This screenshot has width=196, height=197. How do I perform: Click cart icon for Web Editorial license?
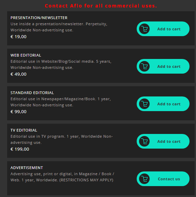click(x=144, y=66)
